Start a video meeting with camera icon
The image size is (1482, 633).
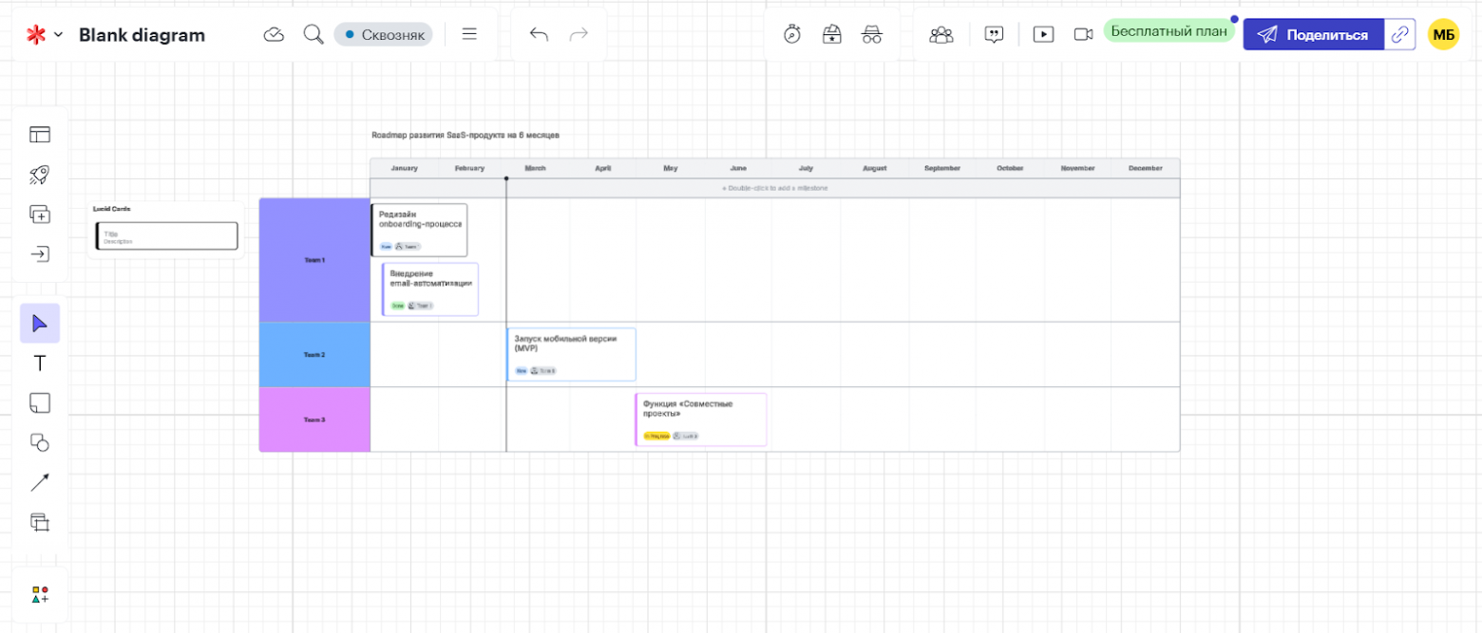click(x=1083, y=34)
